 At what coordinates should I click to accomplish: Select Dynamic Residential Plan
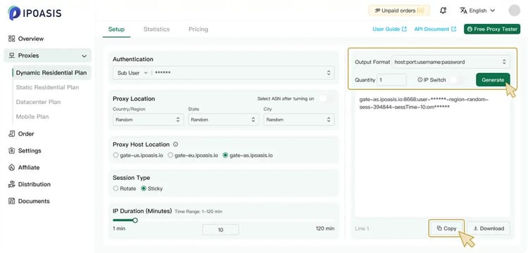tap(51, 72)
